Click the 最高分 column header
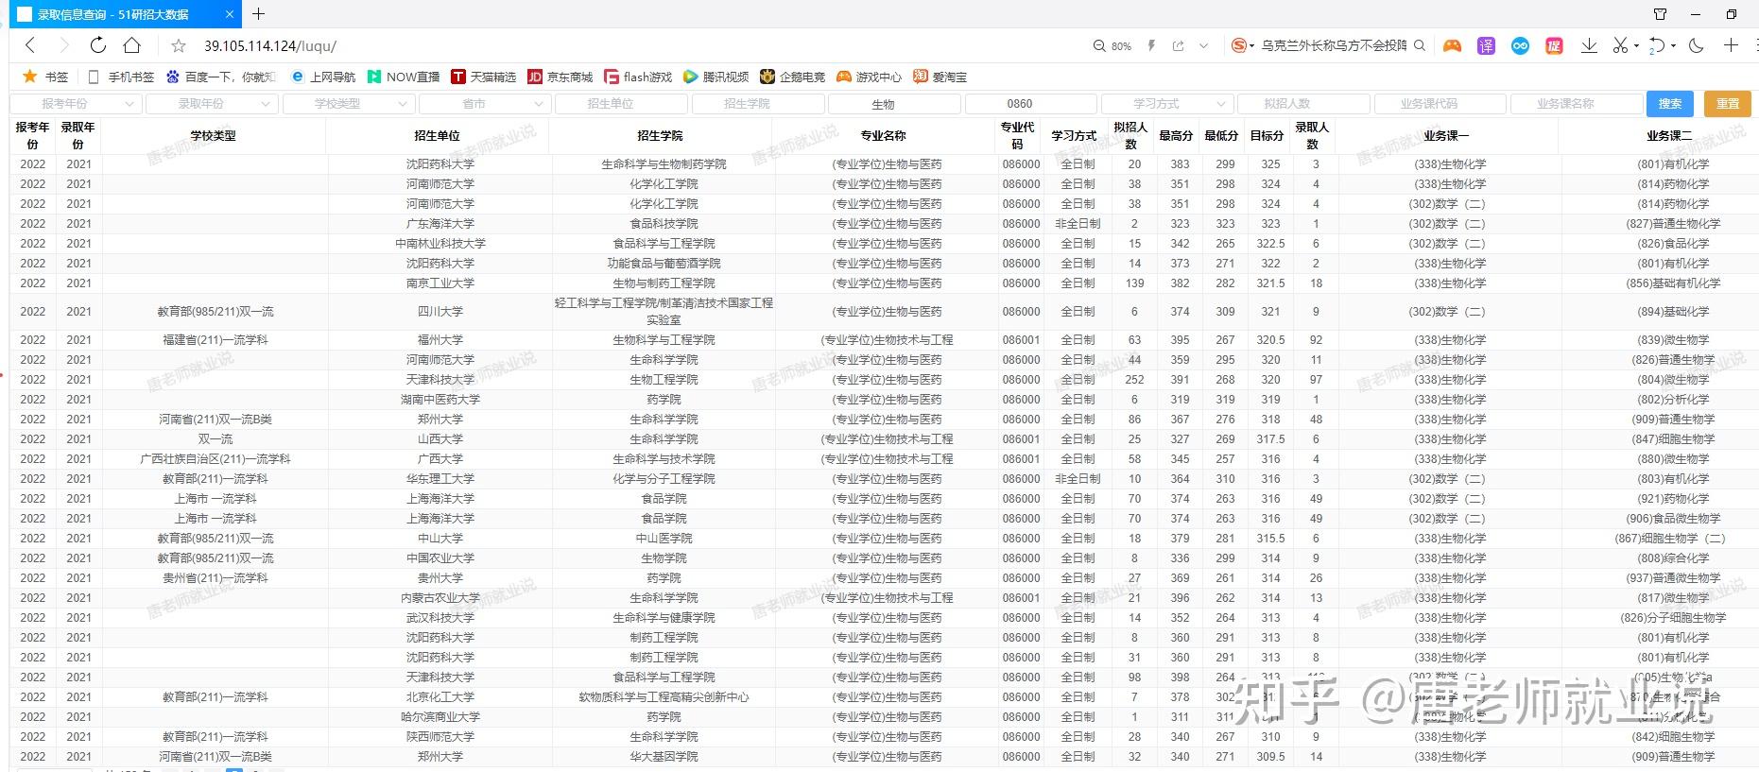The height and width of the screenshot is (772, 1759). (x=1176, y=136)
